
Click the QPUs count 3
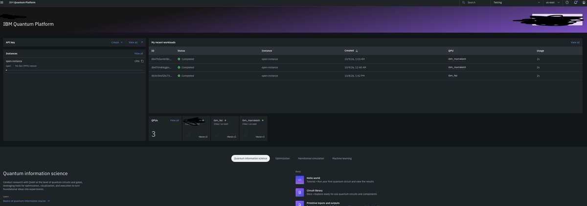(x=154, y=134)
